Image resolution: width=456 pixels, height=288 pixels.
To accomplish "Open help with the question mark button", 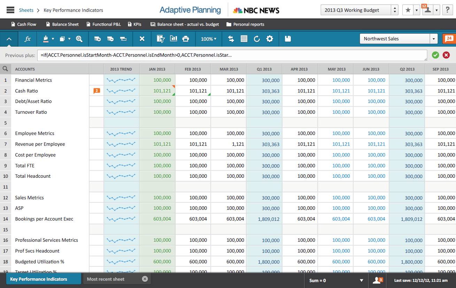I will 447,10.
